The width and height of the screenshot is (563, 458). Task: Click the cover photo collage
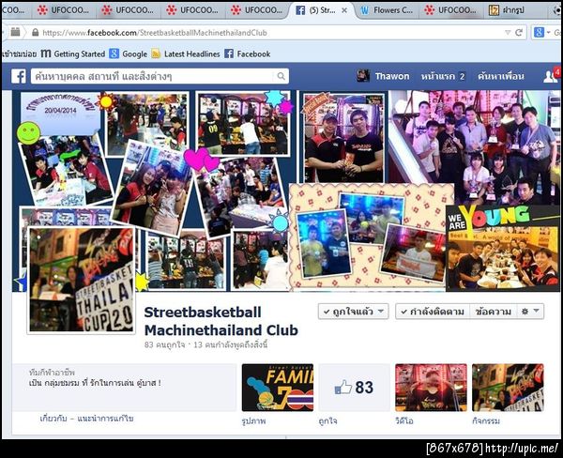[x=286, y=191]
